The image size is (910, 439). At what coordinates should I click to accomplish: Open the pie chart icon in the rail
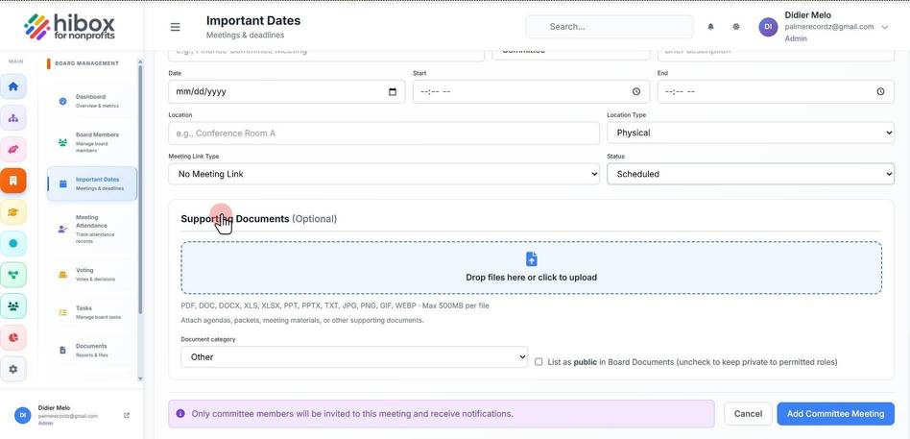[x=13, y=337]
